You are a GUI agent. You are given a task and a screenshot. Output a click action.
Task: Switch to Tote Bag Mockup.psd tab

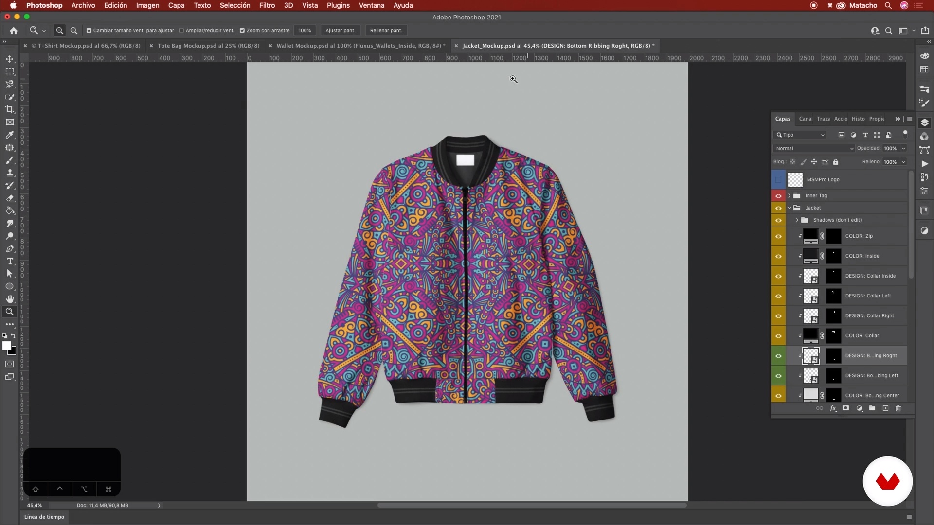pyautogui.click(x=208, y=46)
